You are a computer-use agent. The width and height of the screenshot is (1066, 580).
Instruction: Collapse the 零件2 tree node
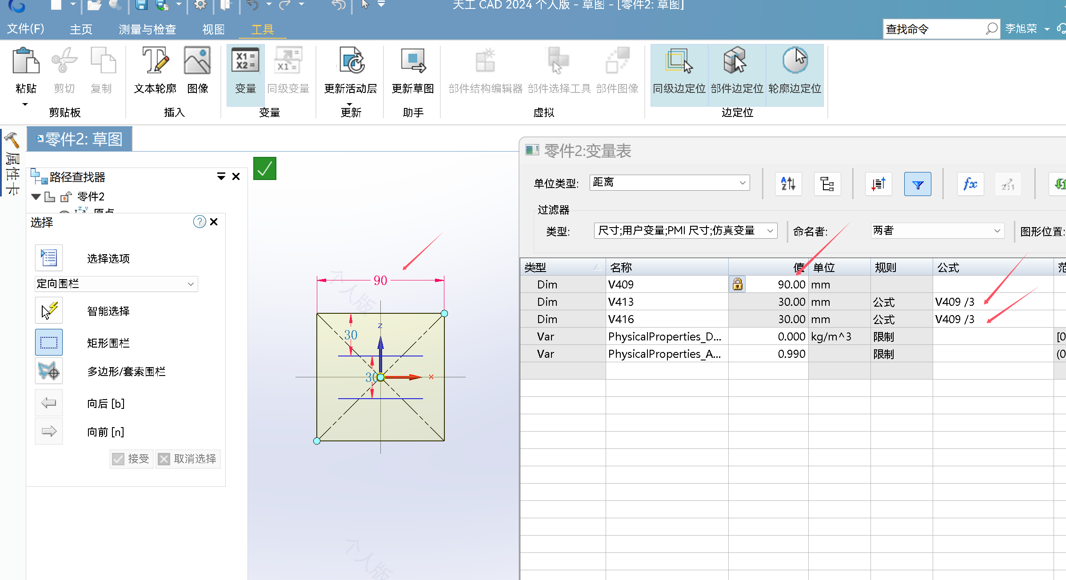36,196
